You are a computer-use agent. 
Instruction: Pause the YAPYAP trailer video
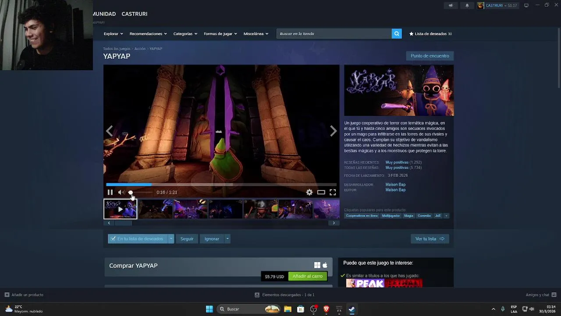(110, 192)
